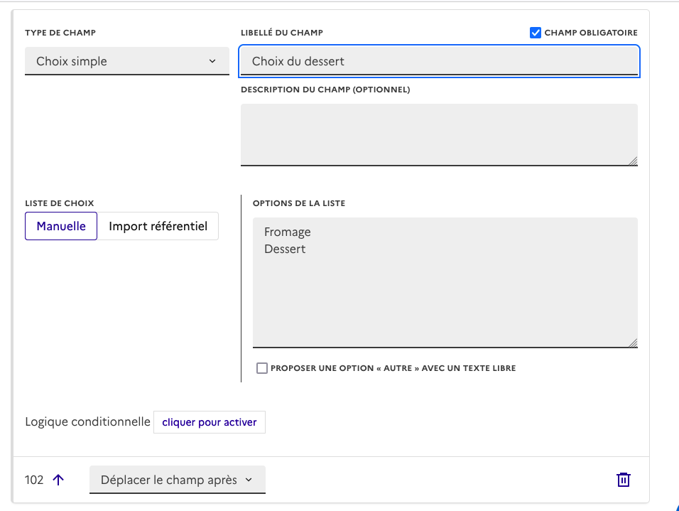Click into the Description du champ textarea
The image size is (679, 511).
pyautogui.click(x=439, y=134)
